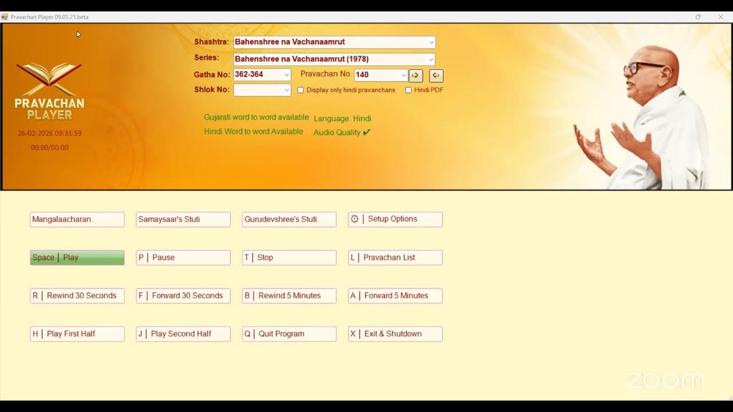Click 'Language: Hindi' label
This screenshot has height=412, width=733.
click(342, 118)
